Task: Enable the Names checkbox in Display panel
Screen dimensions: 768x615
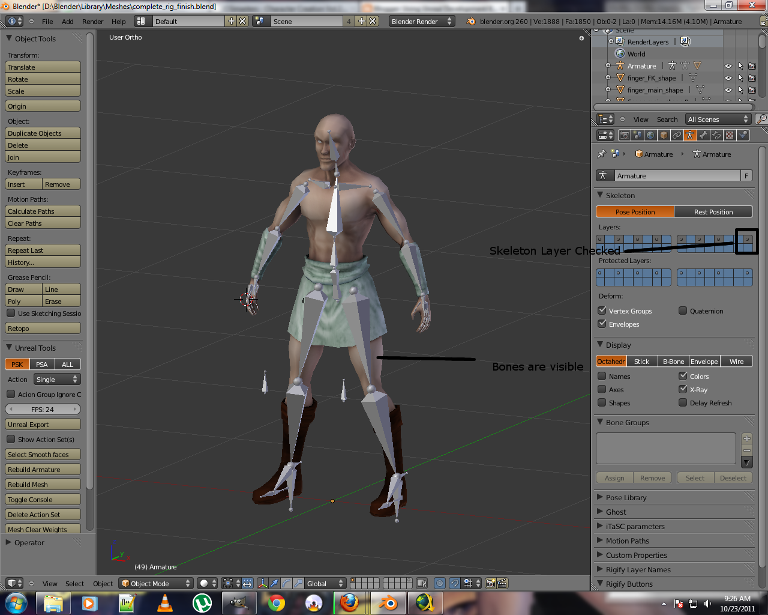Action: click(601, 376)
